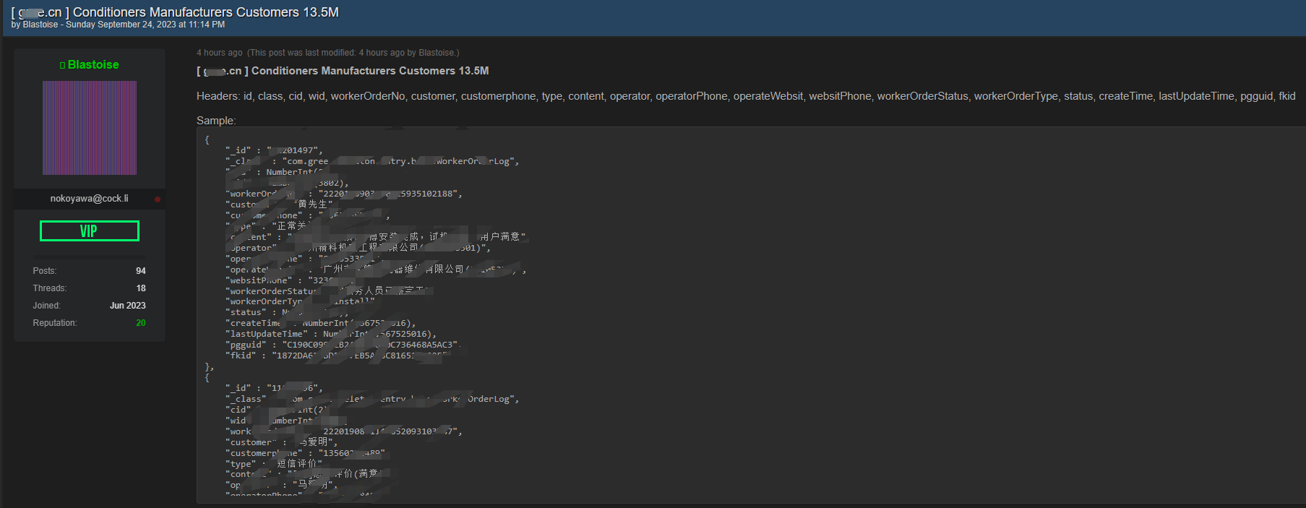Click the 'This post was last modified' note
This screenshot has height=508, width=1306.
click(353, 53)
